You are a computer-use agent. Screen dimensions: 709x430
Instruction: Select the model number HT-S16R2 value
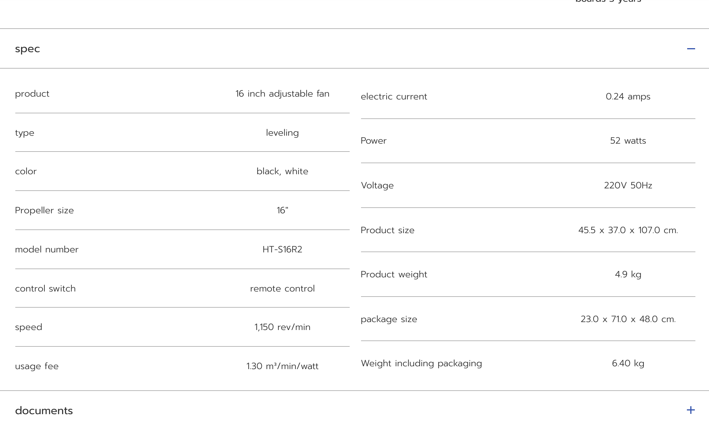[282, 249]
